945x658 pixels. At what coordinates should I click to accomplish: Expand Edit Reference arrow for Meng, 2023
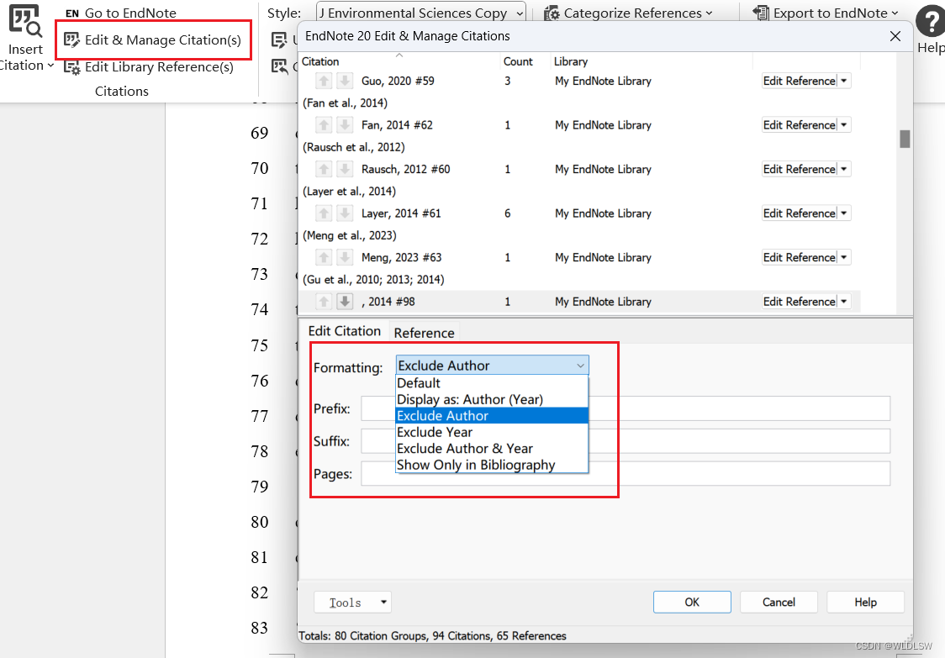tap(844, 257)
